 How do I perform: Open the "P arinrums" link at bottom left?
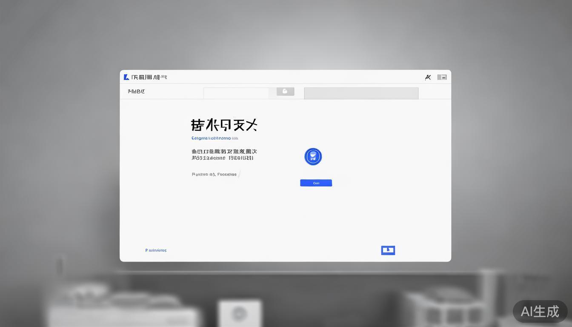[156, 250]
